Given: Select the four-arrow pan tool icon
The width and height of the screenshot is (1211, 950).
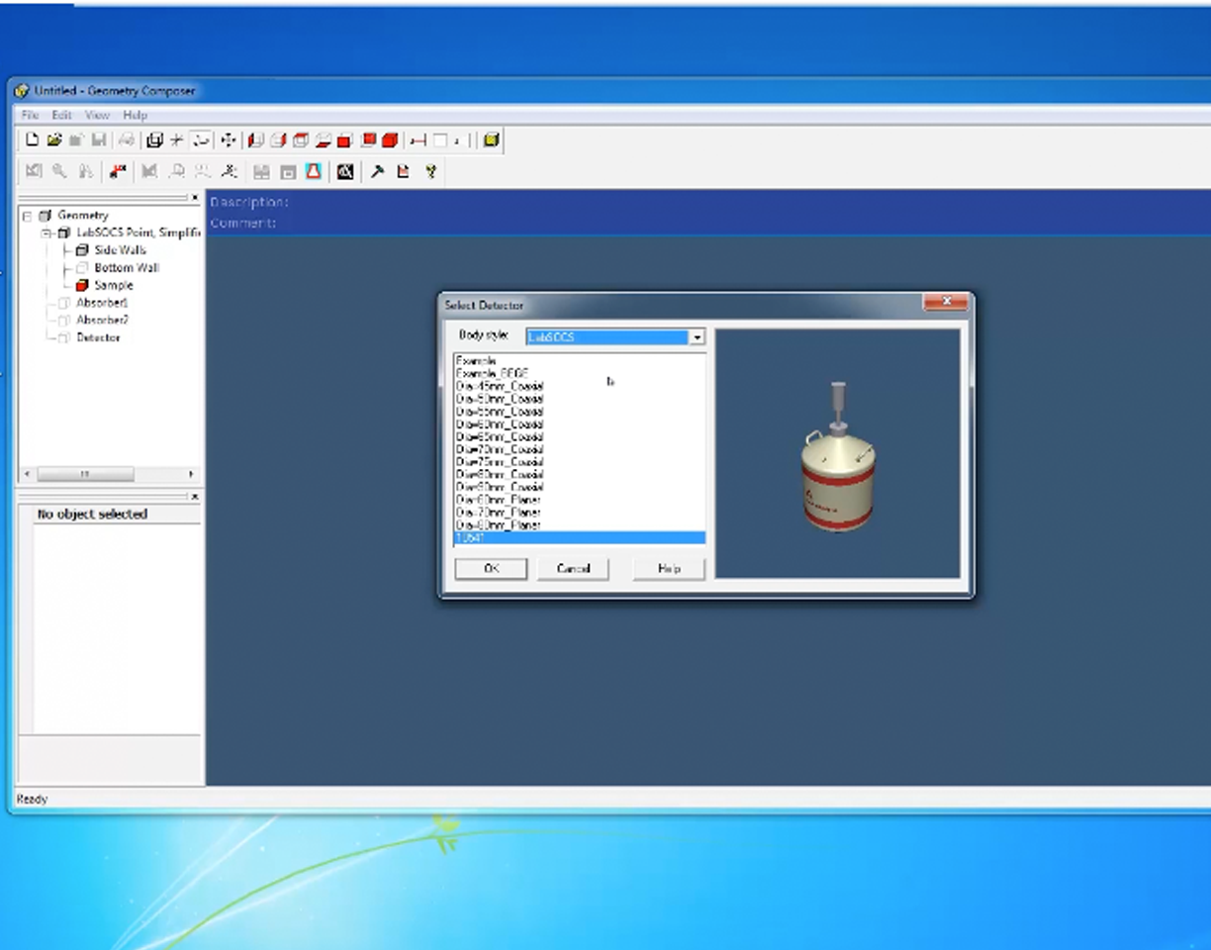Looking at the screenshot, I should (x=229, y=140).
